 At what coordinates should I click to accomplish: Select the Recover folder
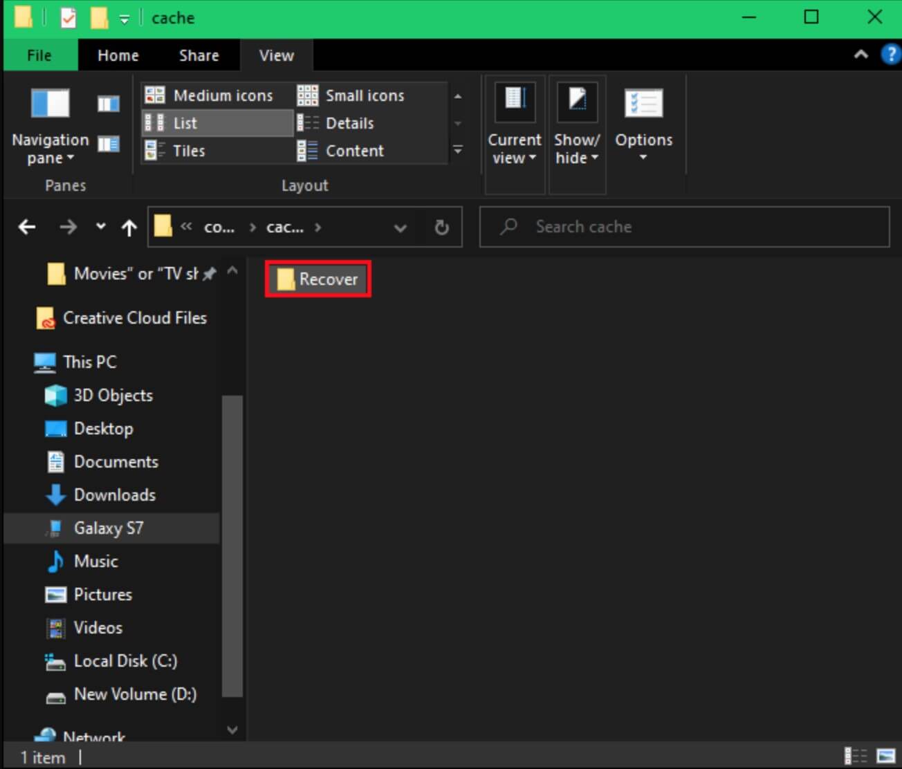pos(318,279)
